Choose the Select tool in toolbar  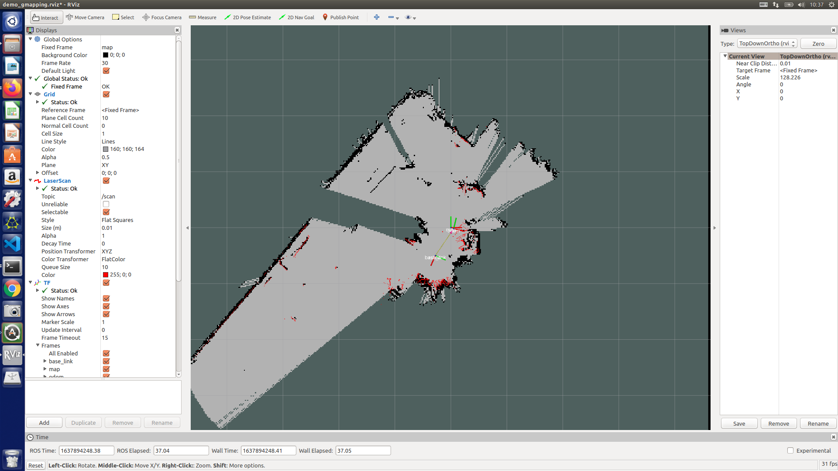point(123,17)
